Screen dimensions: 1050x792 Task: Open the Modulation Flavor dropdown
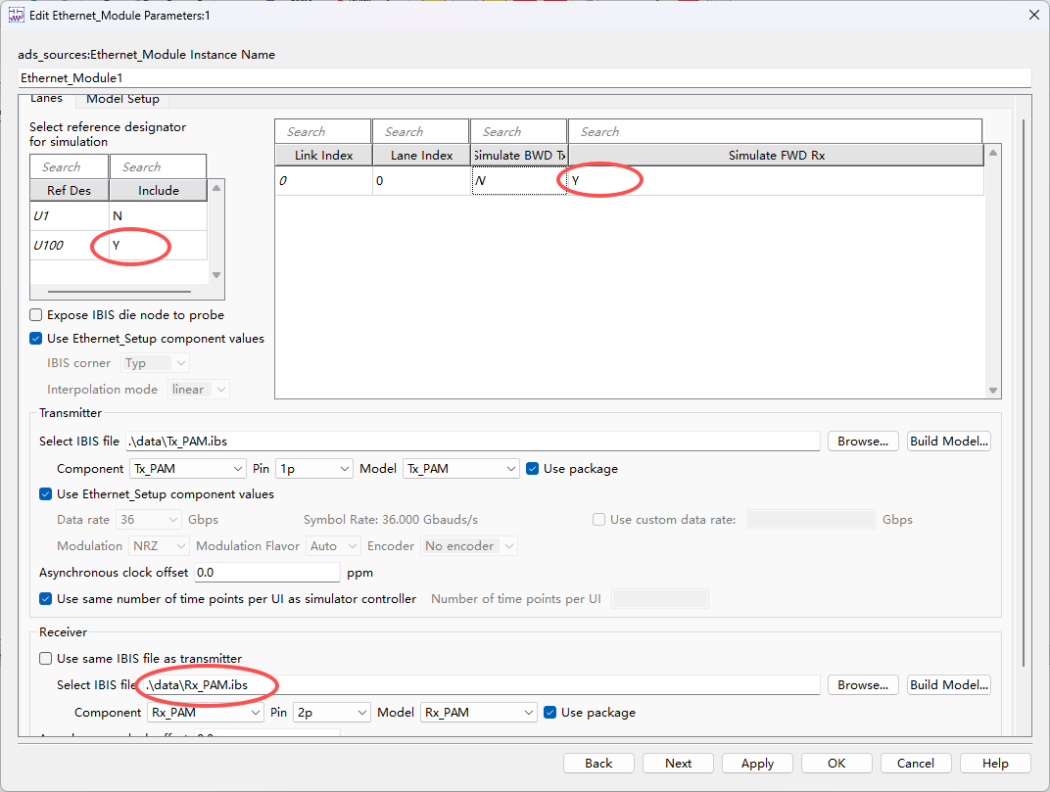[x=333, y=545]
